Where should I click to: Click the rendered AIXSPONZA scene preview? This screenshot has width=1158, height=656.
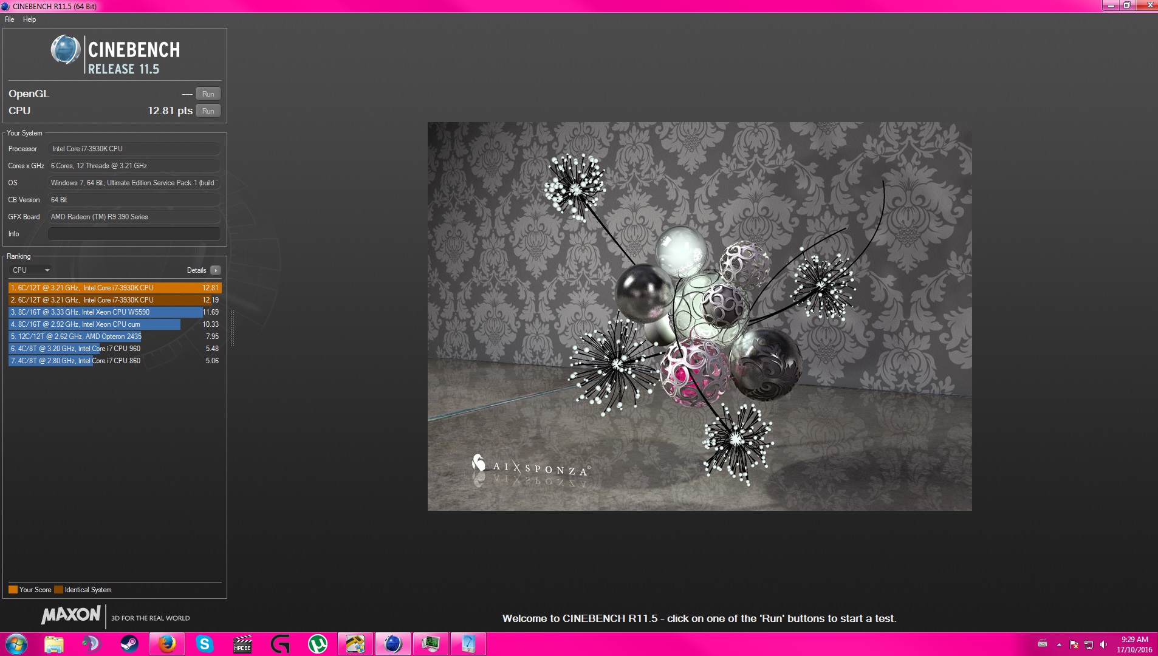tap(699, 316)
